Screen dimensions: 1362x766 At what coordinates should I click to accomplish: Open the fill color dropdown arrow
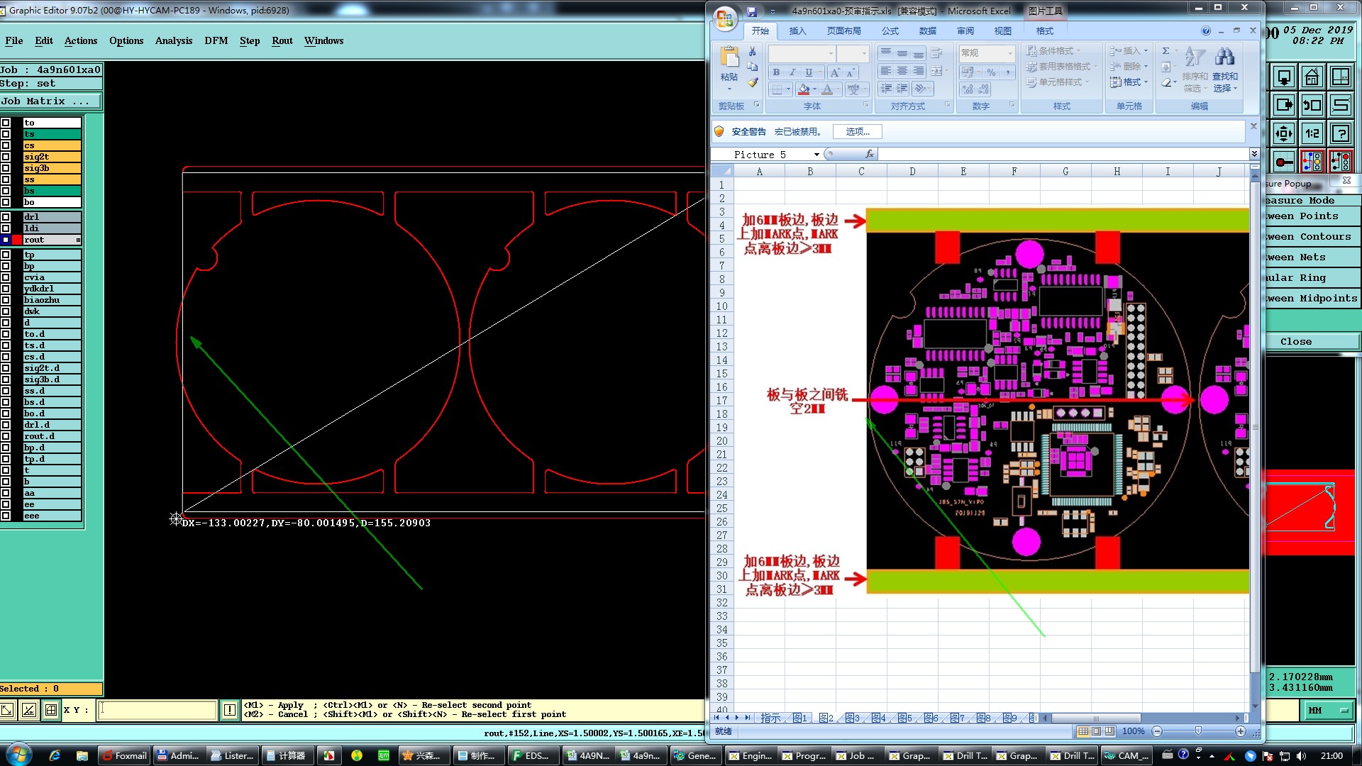coord(814,90)
